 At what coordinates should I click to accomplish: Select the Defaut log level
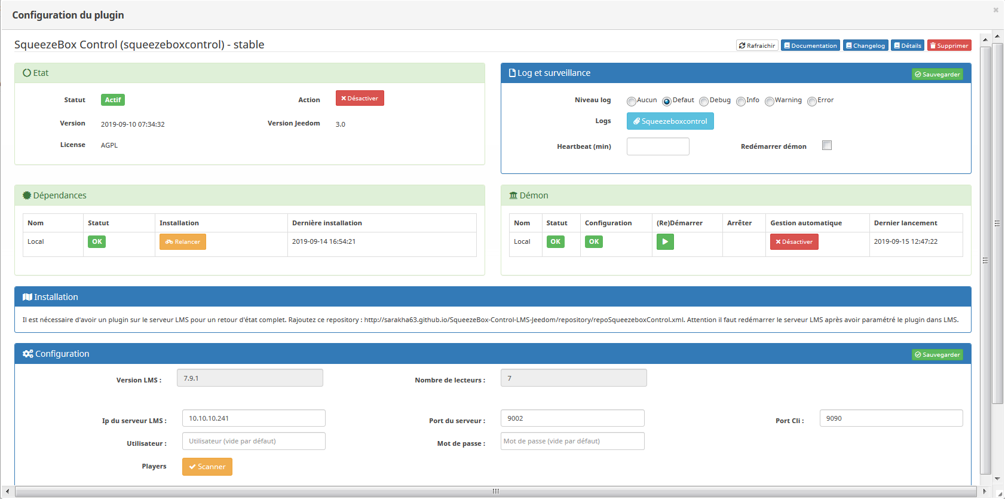[667, 101]
